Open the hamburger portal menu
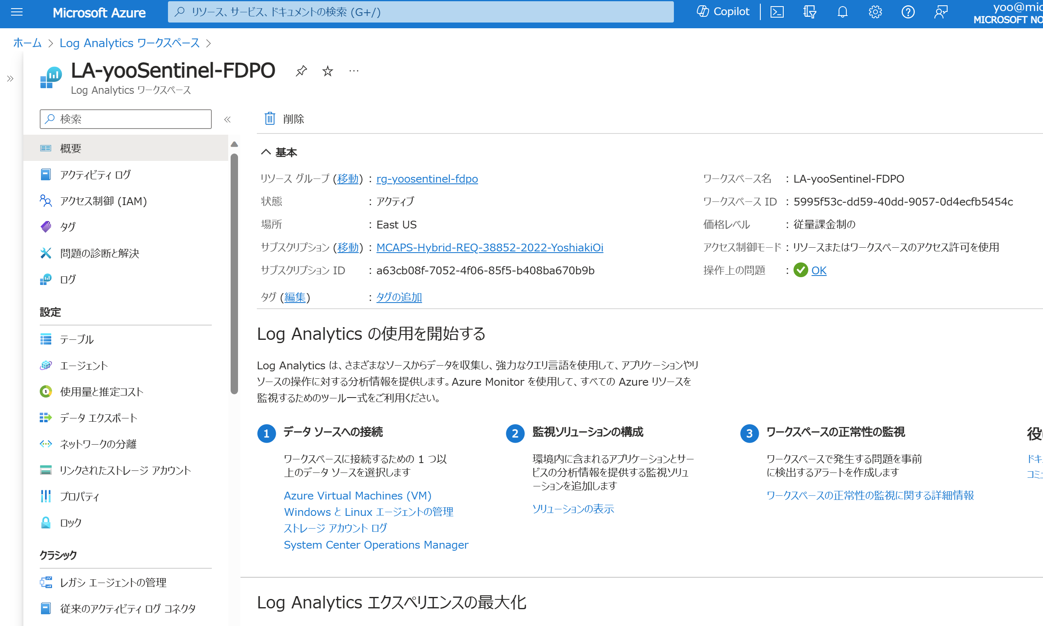Screen dimensions: 1043x626 click(17, 12)
